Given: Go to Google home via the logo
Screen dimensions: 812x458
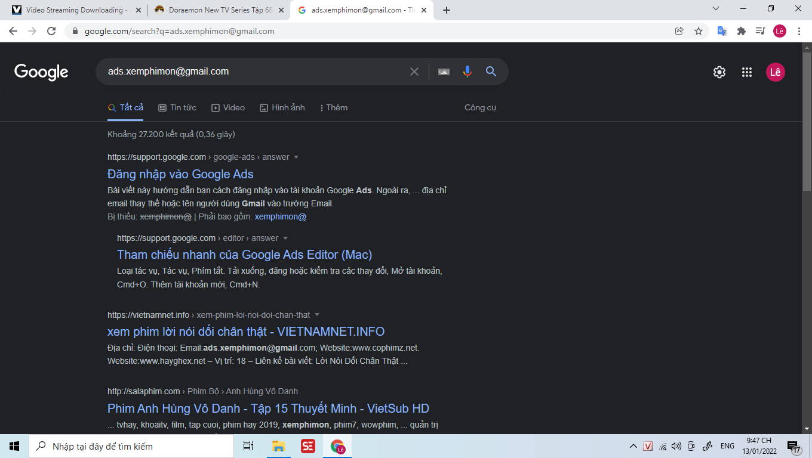Looking at the screenshot, I should click(x=41, y=72).
